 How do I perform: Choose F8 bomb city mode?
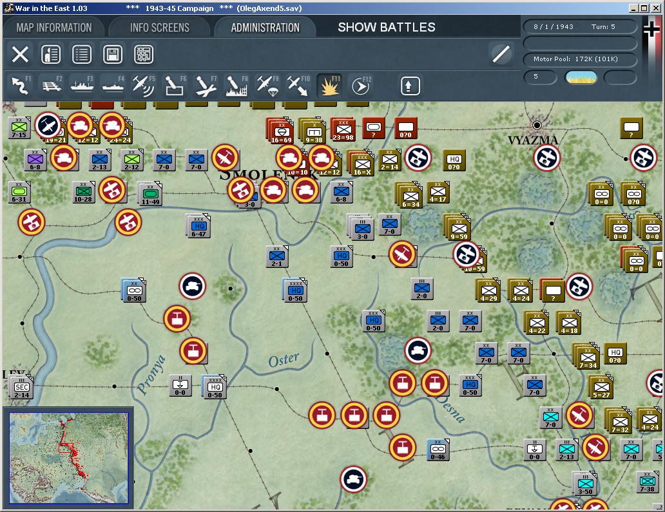(236, 85)
